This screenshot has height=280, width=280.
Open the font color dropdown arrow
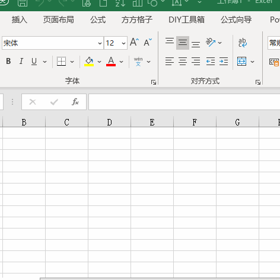click(x=122, y=62)
